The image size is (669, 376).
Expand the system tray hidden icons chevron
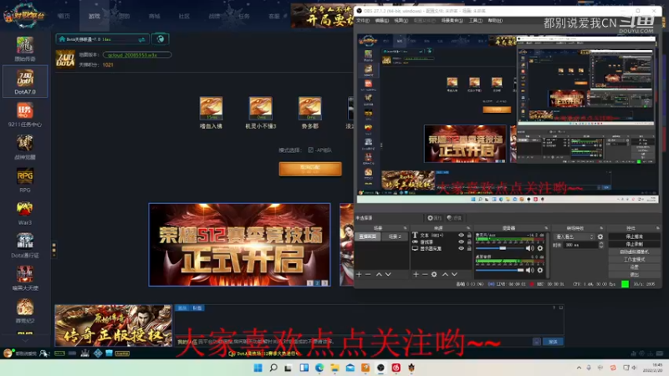click(x=579, y=368)
